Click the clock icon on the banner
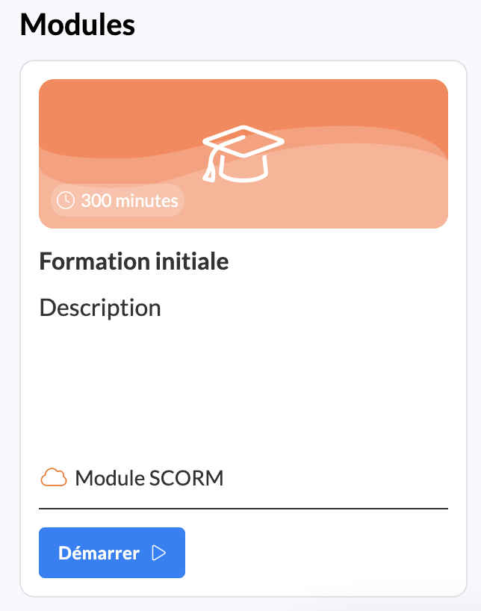 pos(66,200)
